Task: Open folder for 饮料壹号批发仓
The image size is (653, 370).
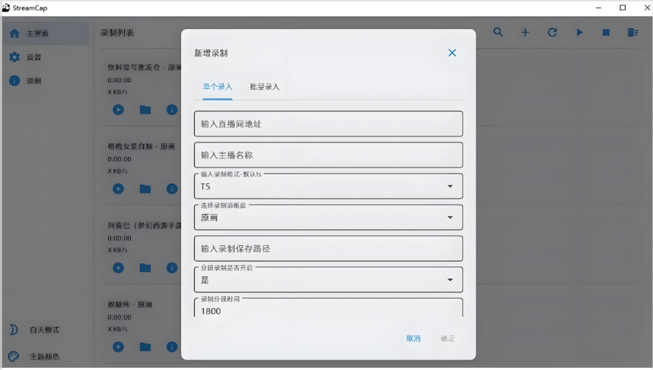Action: [145, 110]
